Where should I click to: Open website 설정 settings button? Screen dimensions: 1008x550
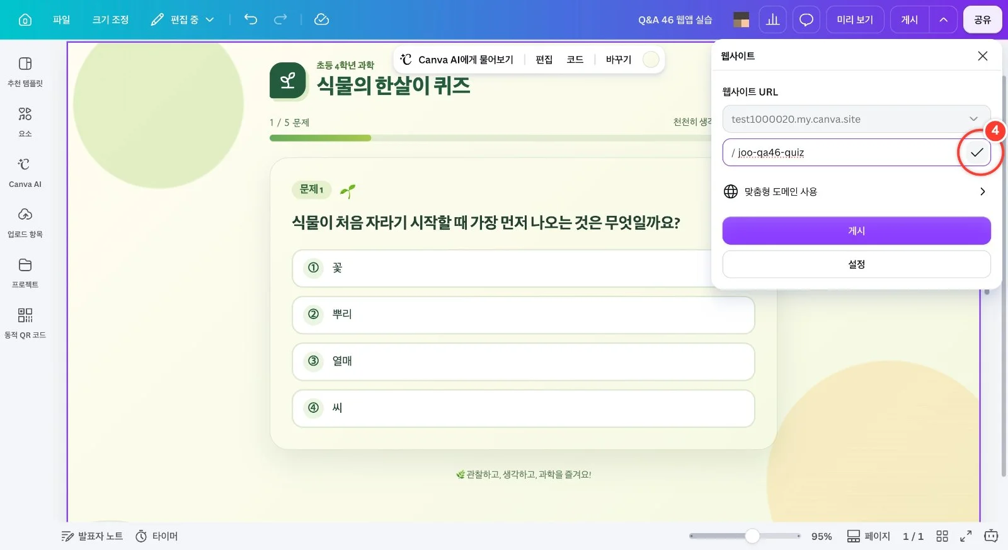(x=856, y=264)
